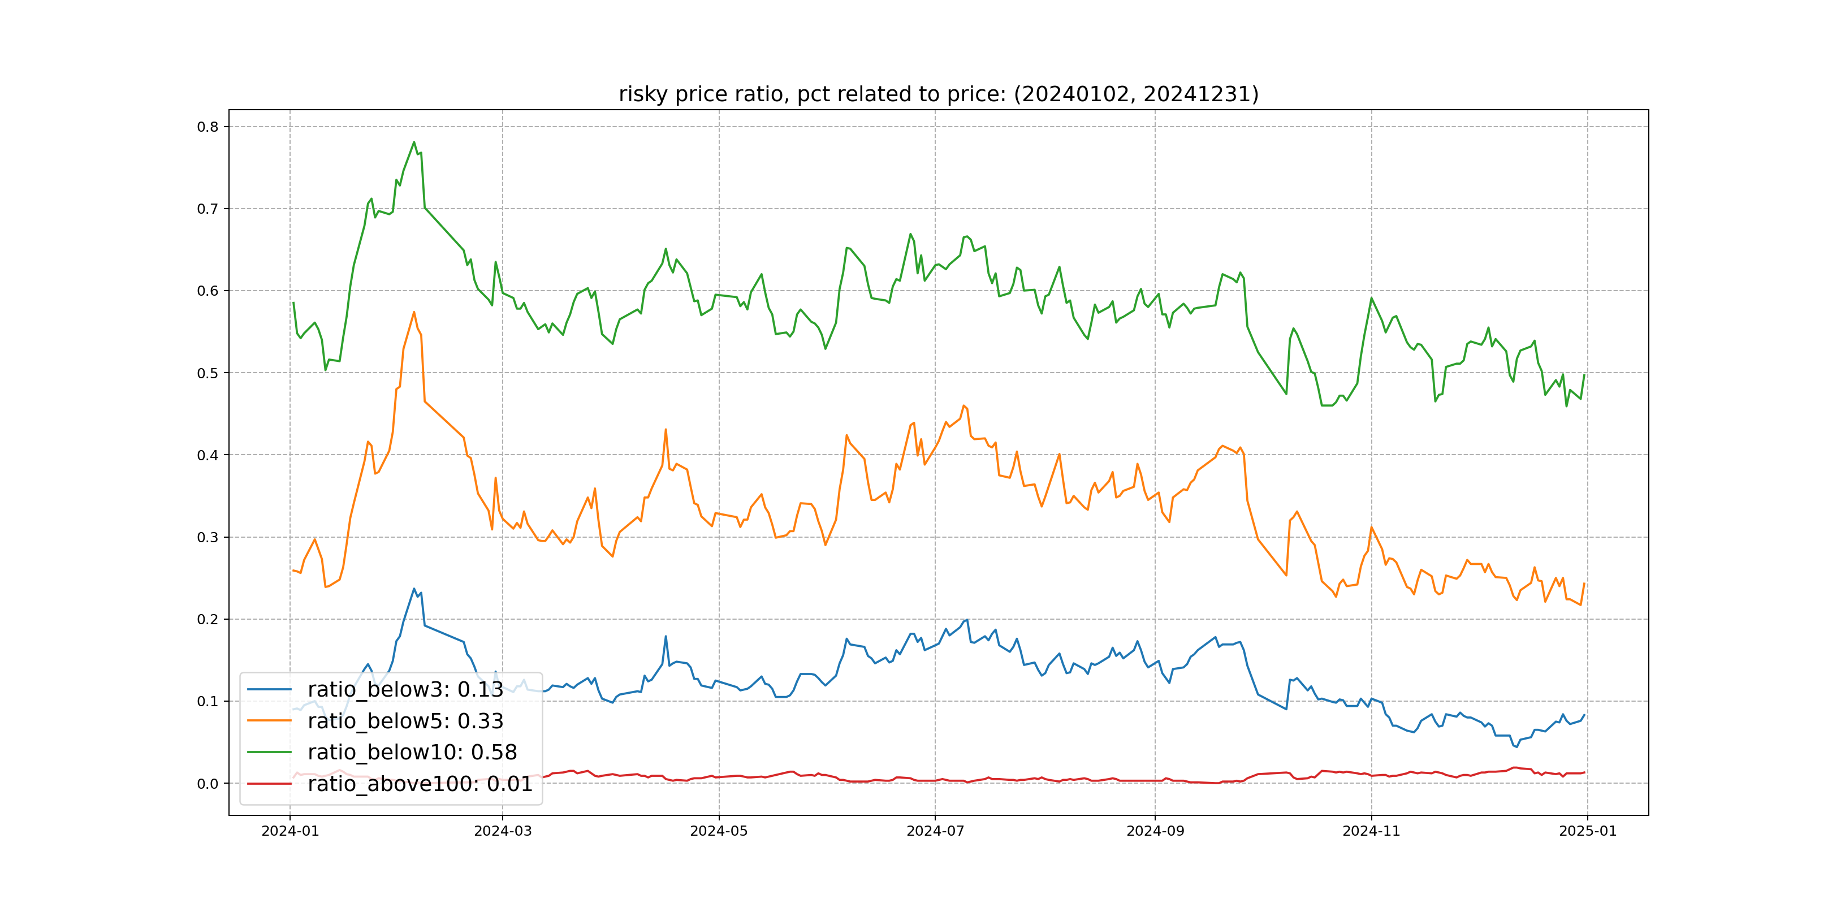Click the 0.0 y-axis tick label
This screenshot has height=916, width=1832.
(x=208, y=784)
